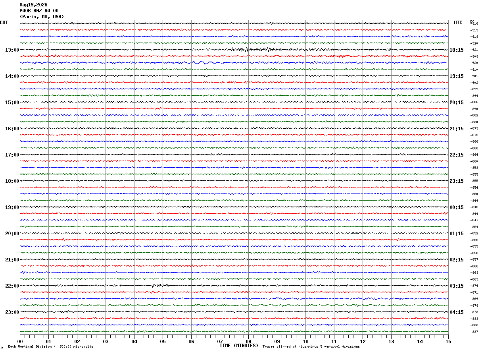Click the vertical division scale note
Image resolution: width=480 pixels, height=352 pixels.
point(50,347)
